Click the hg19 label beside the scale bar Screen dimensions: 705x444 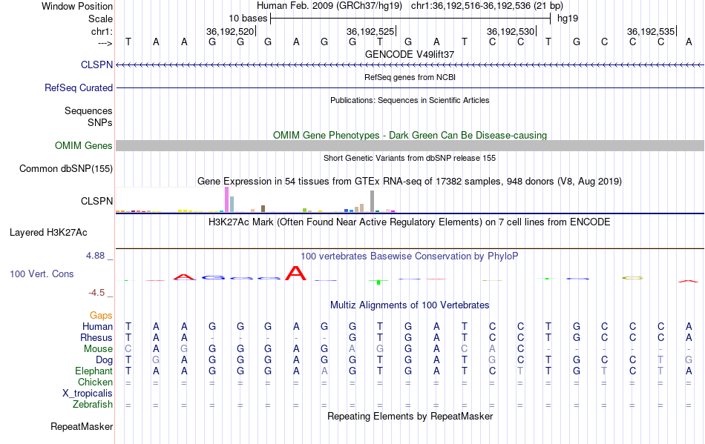point(568,19)
